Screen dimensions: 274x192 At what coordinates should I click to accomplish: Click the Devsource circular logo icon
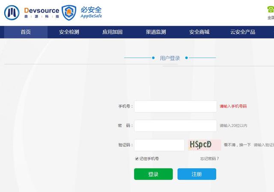point(12,13)
